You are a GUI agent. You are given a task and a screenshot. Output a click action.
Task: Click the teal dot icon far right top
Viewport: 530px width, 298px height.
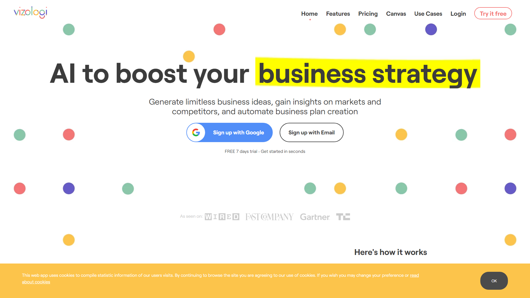[510, 30]
